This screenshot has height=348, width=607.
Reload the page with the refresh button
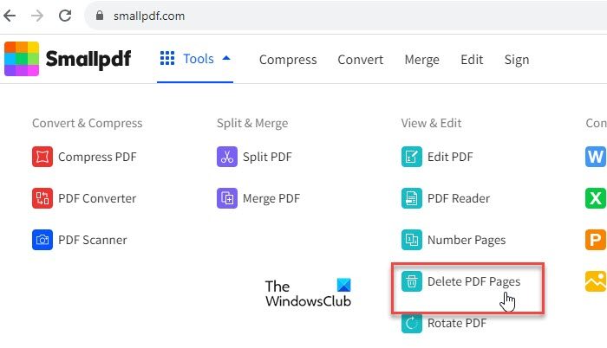point(65,16)
